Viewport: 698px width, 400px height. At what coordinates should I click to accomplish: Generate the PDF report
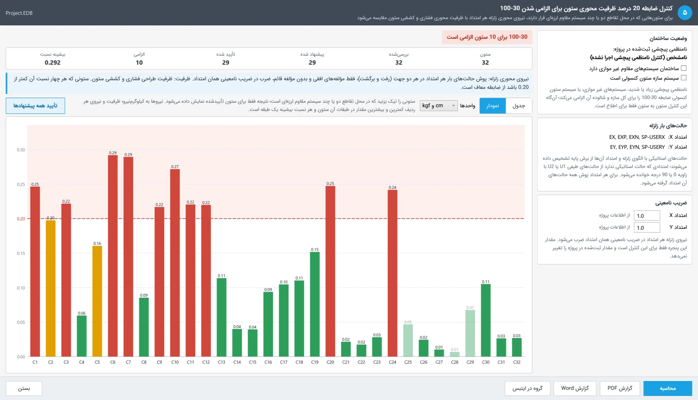(620, 388)
